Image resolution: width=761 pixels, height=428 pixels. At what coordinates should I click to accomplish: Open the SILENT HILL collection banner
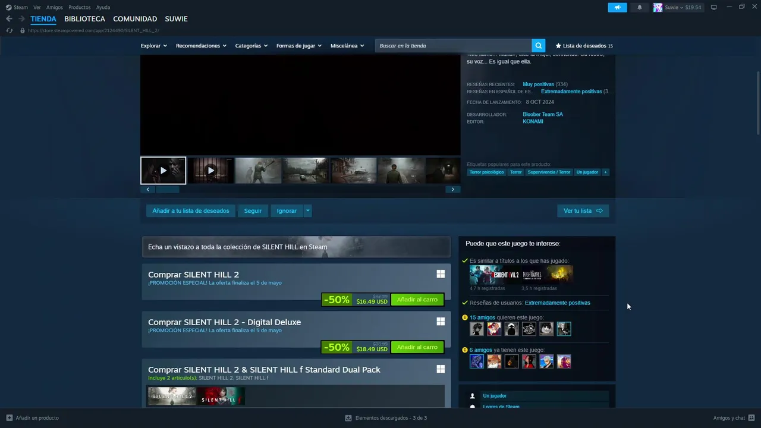[296, 247]
